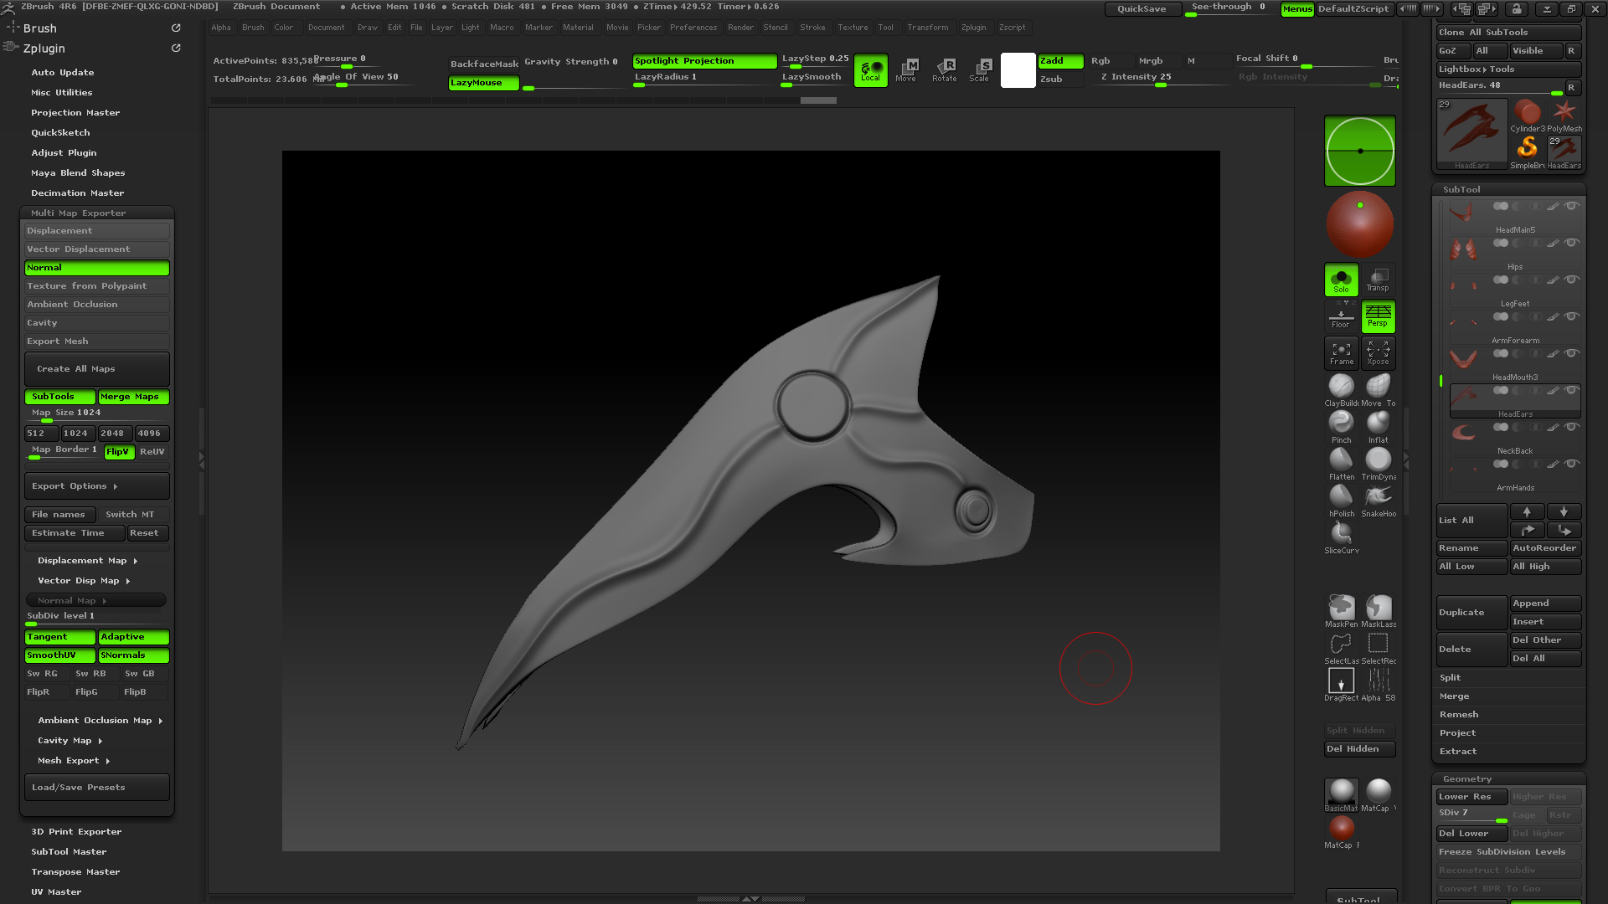1608x904 pixels.
Task: Toggle Solo mode
Action: point(1341,280)
